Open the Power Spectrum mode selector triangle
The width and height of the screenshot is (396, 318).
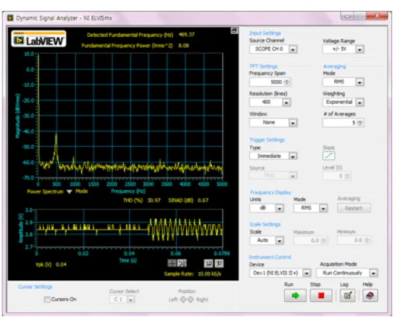tap(69, 191)
